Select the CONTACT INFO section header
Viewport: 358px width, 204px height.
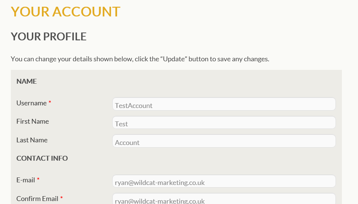[42, 158]
